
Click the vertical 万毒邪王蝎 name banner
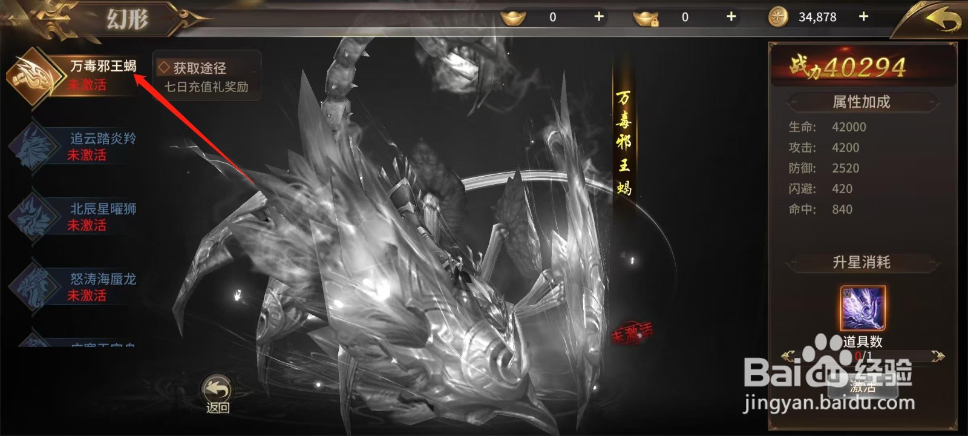pos(624,142)
